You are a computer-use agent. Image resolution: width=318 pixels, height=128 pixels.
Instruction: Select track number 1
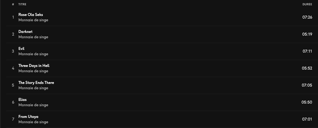(x=13, y=17)
